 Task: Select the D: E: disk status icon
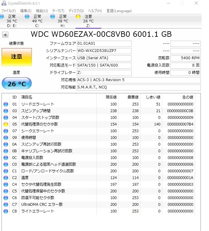pyautogui.click(x=2, y=16)
